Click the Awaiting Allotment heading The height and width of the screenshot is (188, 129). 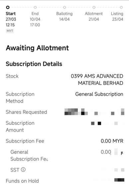[37, 48]
